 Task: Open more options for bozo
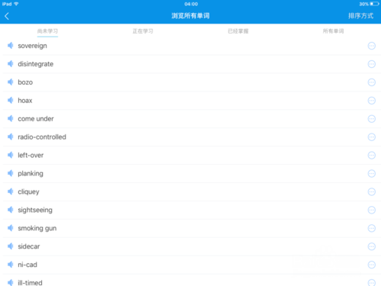tap(372, 82)
